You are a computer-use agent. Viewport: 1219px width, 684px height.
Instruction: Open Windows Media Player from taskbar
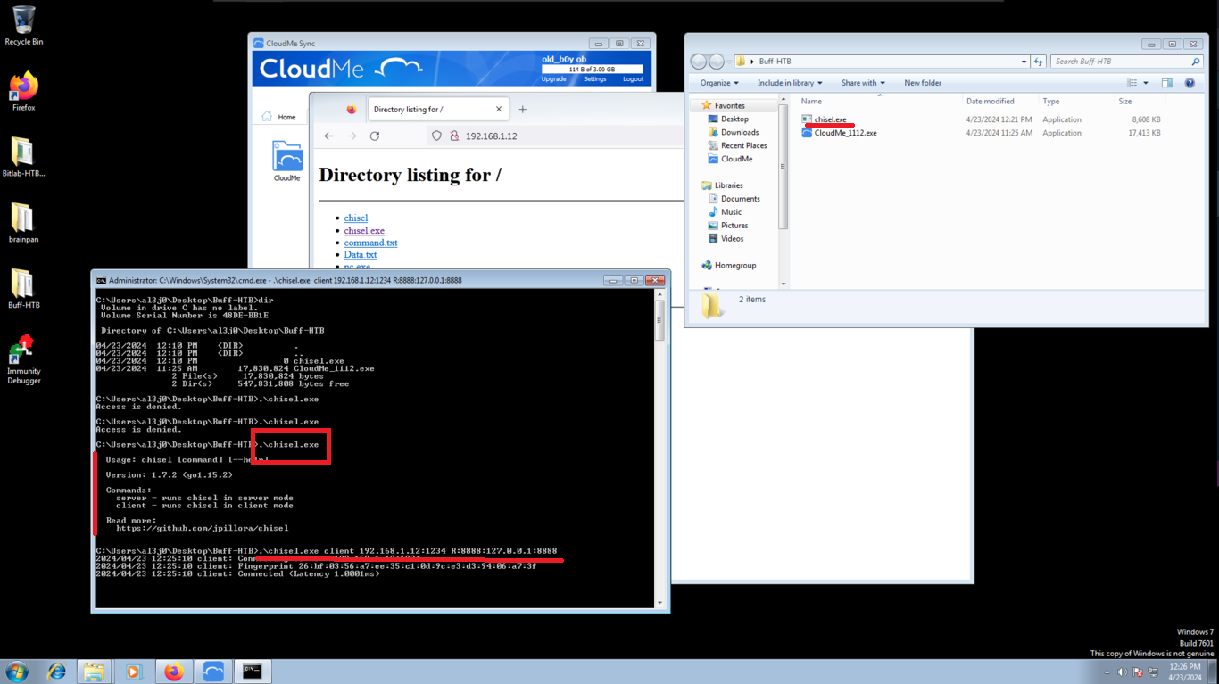tap(134, 671)
